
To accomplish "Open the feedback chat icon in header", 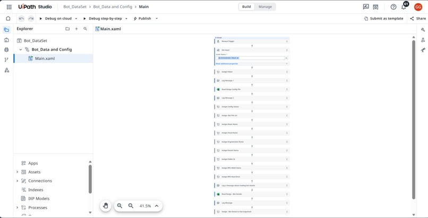I will pyautogui.click(x=366, y=7).
